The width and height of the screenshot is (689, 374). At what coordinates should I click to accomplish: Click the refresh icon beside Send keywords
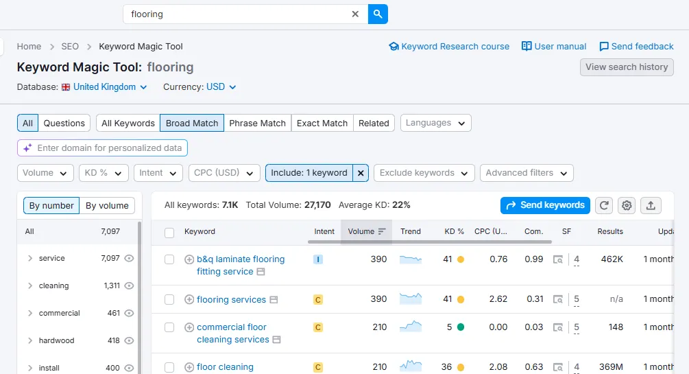coord(604,205)
